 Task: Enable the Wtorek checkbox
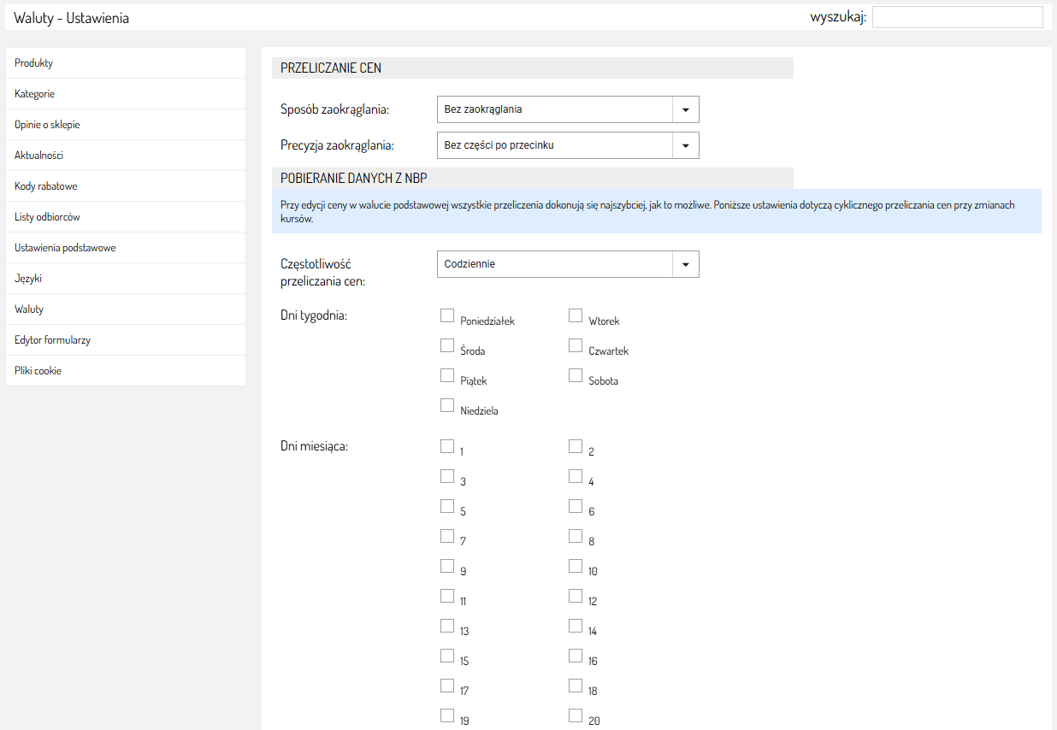click(x=576, y=316)
